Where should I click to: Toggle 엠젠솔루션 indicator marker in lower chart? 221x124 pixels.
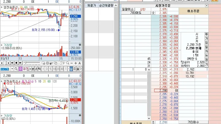click(x=2, y=81)
